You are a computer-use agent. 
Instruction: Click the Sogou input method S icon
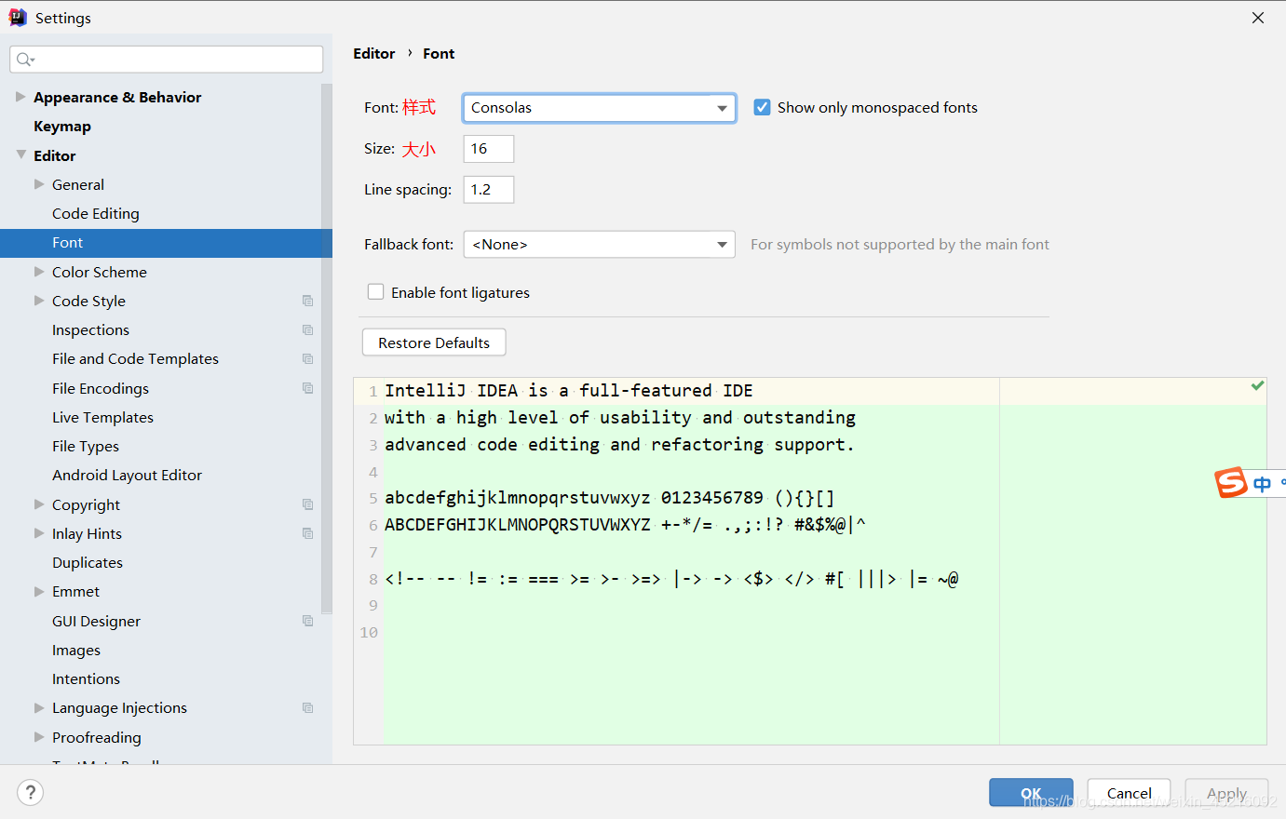(x=1231, y=482)
